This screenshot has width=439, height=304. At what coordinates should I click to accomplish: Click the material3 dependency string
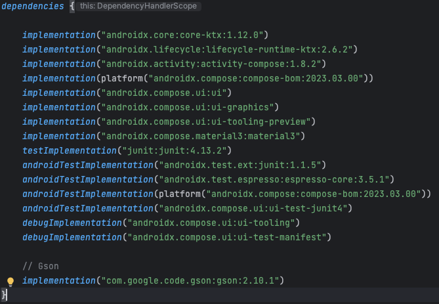(x=200, y=137)
